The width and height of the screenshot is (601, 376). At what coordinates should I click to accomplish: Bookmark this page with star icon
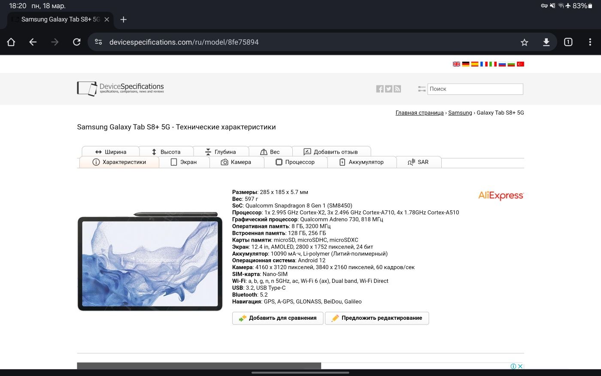click(524, 42)
